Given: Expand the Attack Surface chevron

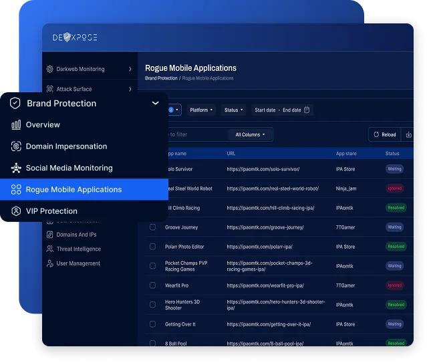Looking at the screenshot, I should pos(130,89).
